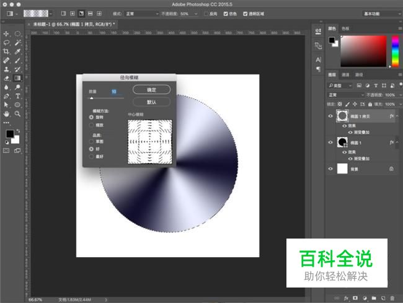Open the gradient Mode (正常) dropdown
The width and height of the screenshot is (403, 303).
pos(141,14)
